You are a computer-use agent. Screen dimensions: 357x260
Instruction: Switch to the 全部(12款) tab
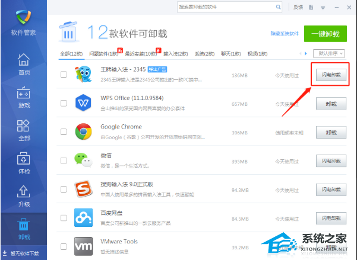(x=71, y=54)
